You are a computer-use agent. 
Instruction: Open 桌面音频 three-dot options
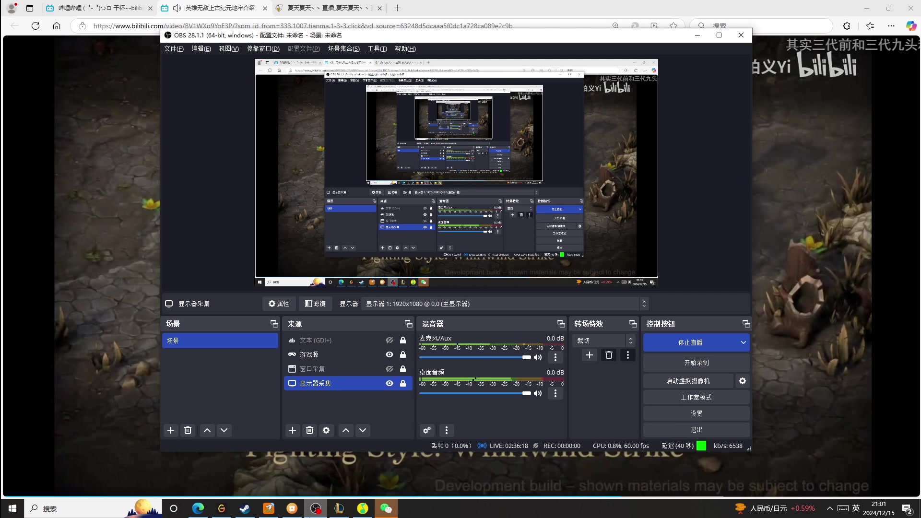(555, 393)
